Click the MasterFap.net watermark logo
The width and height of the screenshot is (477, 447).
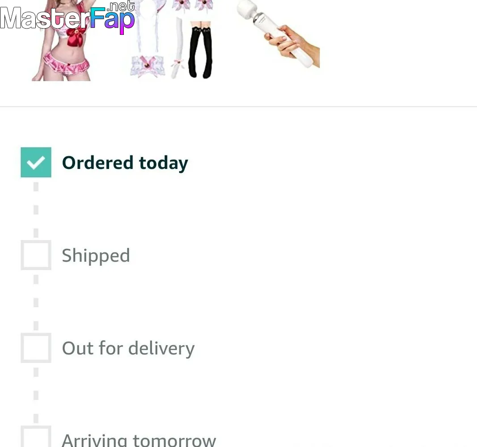click(68, 17)
